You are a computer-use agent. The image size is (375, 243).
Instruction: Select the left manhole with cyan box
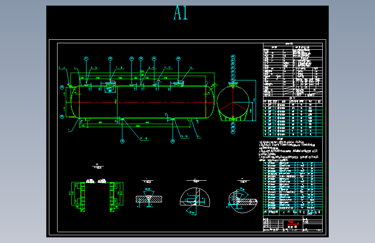[x=110, y=87]
